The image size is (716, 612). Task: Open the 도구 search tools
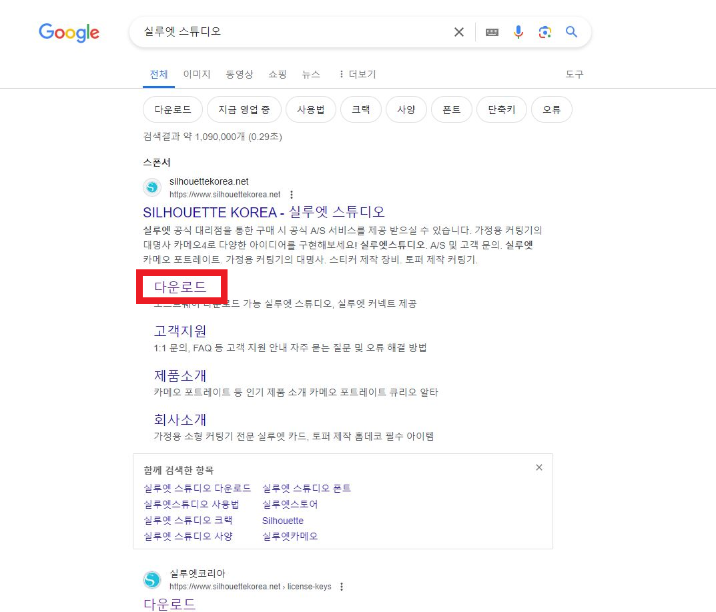575,74
